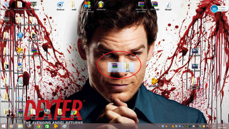Open the EBOOT original gta v cd.BIN archive
This screenshot has width=229, height=129.
[x=141, y=7]
